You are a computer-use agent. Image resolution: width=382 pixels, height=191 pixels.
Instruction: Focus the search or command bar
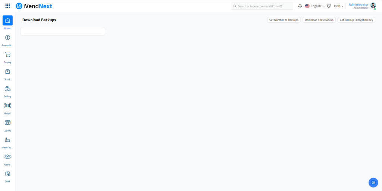click(262, 6)
